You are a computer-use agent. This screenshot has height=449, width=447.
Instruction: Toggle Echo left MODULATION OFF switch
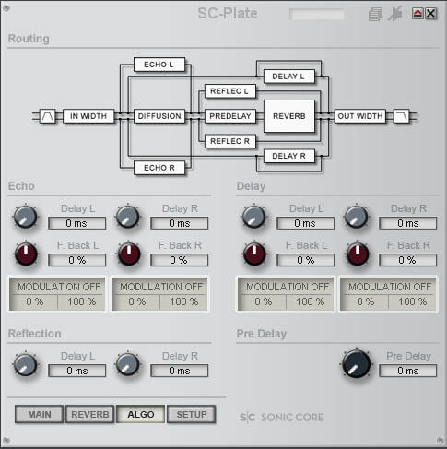pyautogui.click(x=59, y=287)
